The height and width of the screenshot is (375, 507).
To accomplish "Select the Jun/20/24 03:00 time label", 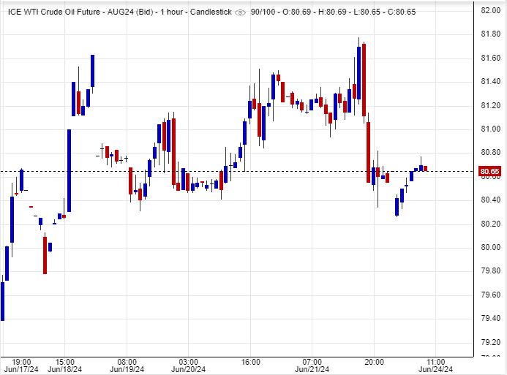I will coord(188,365).
